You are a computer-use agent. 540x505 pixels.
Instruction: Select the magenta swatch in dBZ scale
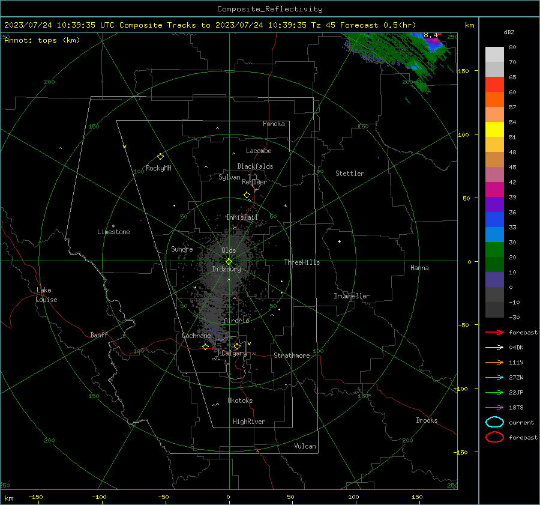[494, 190]
